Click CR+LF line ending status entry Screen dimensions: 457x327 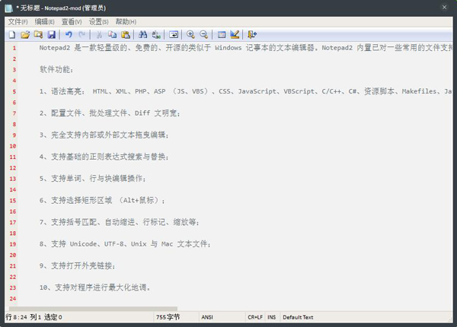point(255,317)
